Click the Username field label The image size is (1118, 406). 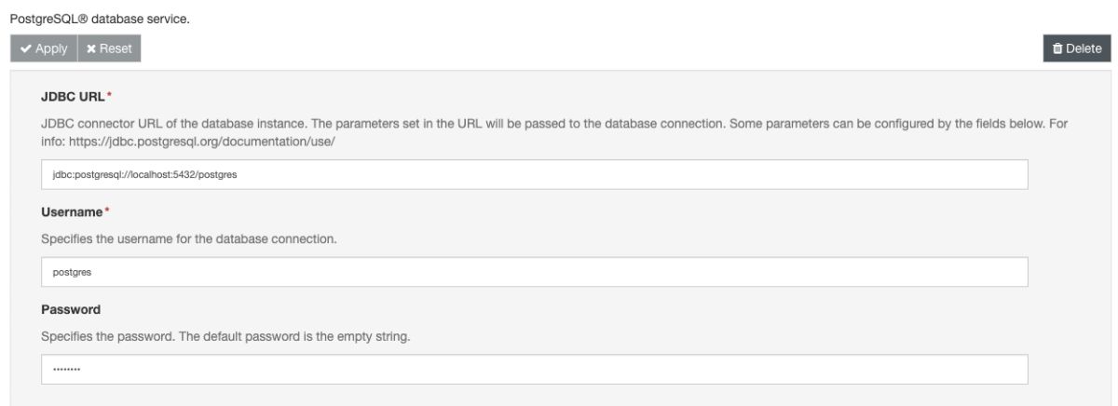click(71, 211)
